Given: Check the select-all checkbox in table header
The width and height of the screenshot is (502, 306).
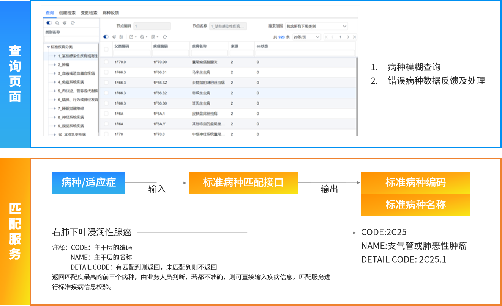Looking at the screenshot, I should tap(106, 49).
